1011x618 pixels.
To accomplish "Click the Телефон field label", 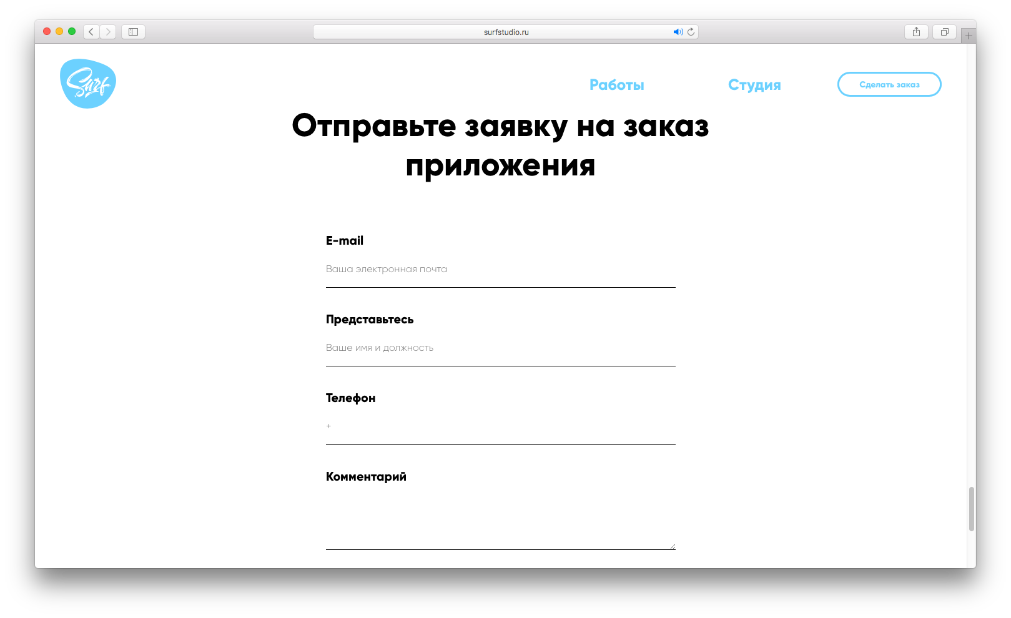I will (x=351, y=398).
